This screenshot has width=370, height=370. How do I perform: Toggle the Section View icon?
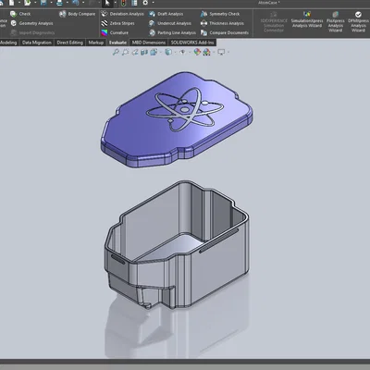pos(144,52)
